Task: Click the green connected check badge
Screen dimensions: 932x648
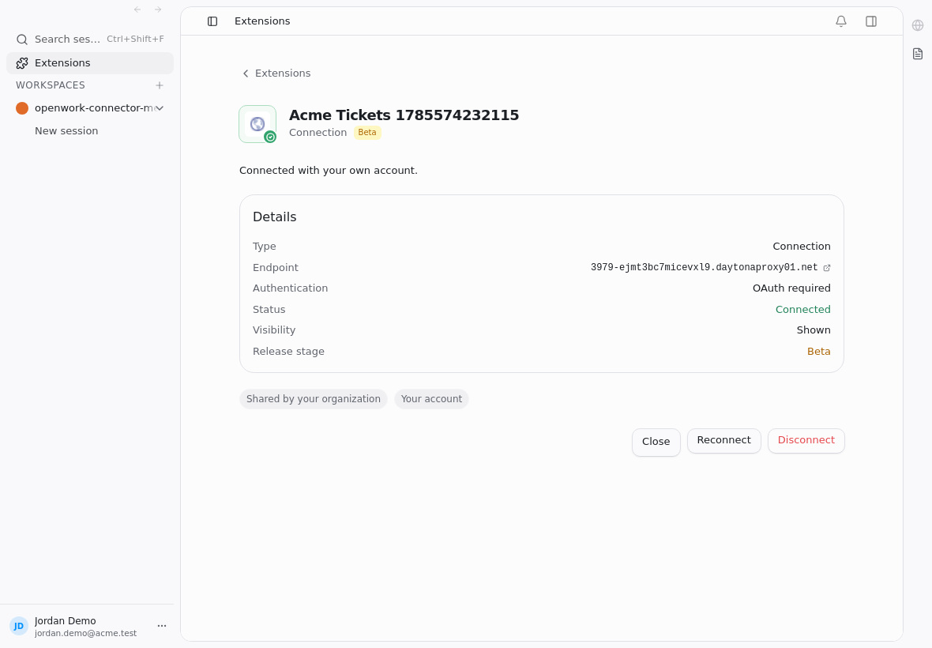Action: [x=270, y=138]
